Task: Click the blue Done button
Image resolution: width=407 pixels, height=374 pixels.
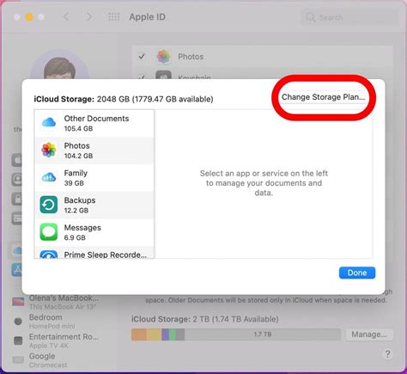Action: (357, 273)
